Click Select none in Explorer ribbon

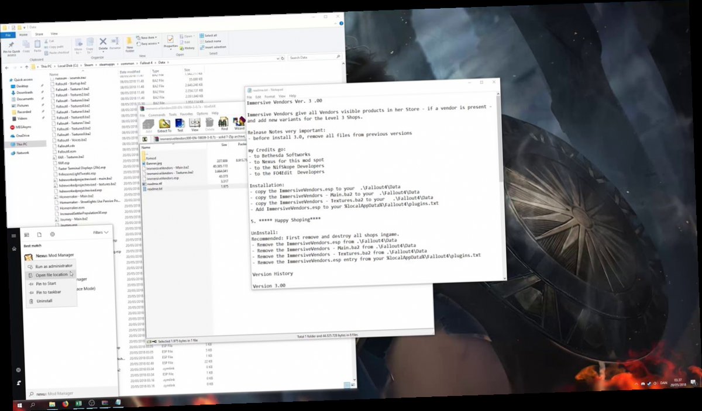pos(212,42)
